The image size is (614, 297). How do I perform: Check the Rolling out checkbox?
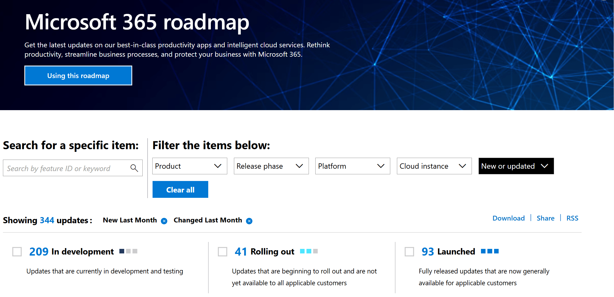(x=222, y=252)
